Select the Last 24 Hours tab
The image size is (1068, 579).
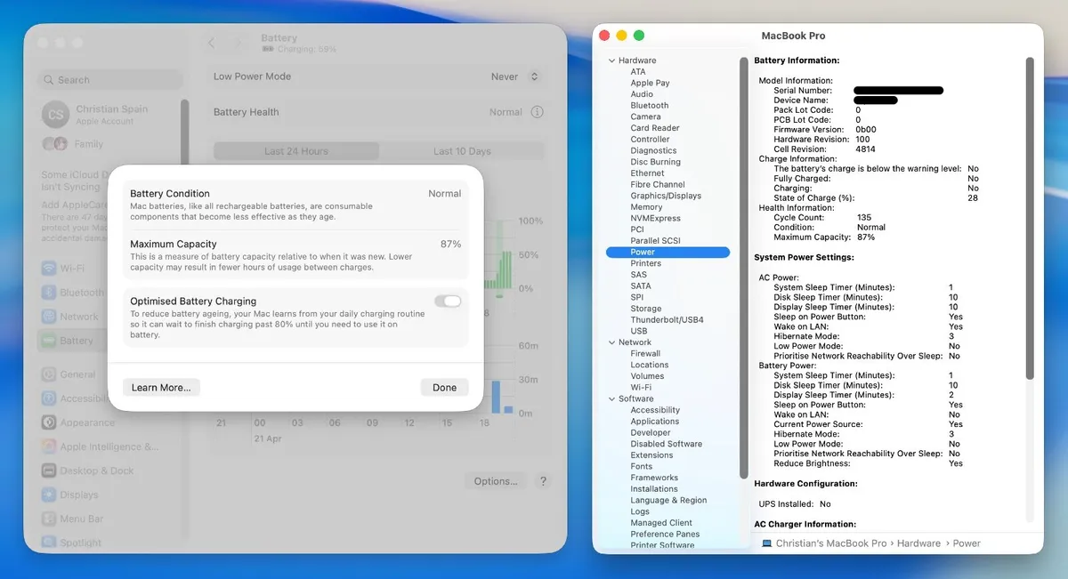point(295,150)
